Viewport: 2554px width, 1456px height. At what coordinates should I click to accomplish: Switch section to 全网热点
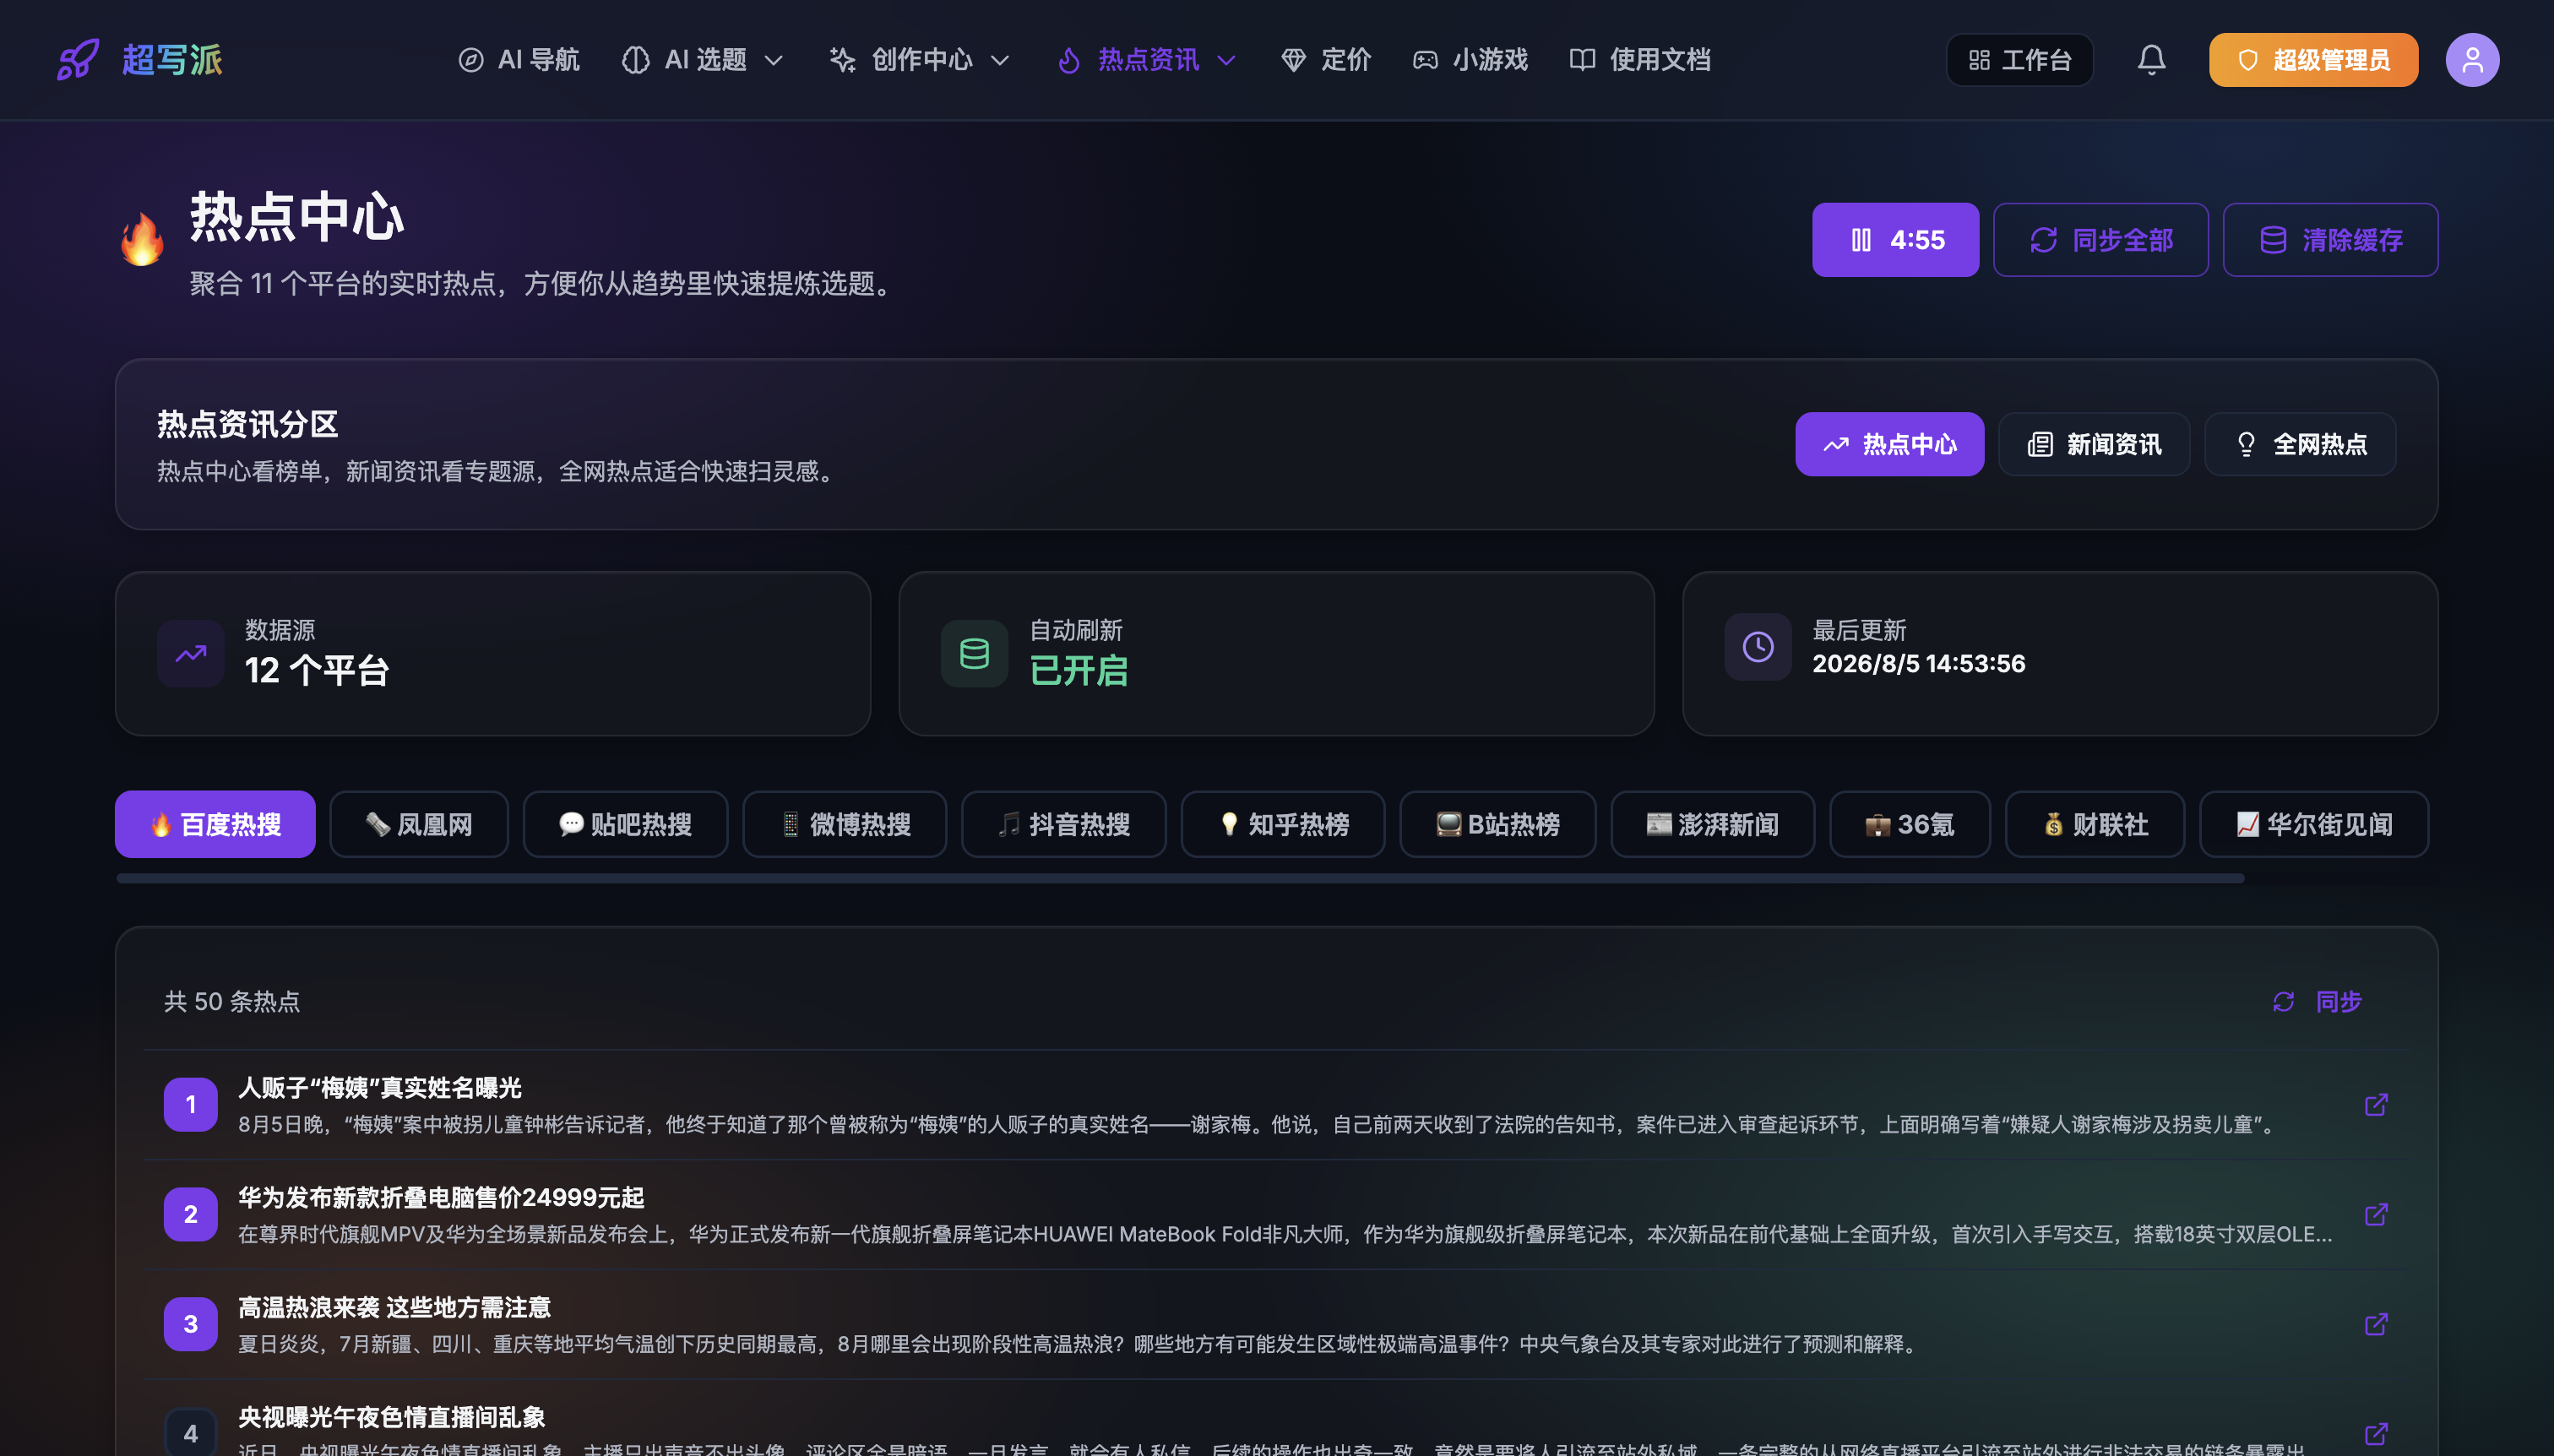(x=2299, y=444)
